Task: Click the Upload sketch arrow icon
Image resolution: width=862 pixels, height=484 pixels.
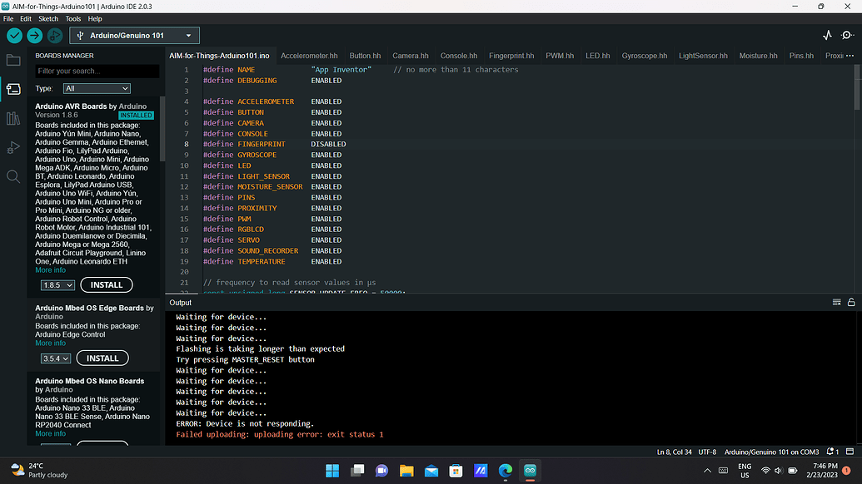Action: pyautogui.click(x=34, y=36)
